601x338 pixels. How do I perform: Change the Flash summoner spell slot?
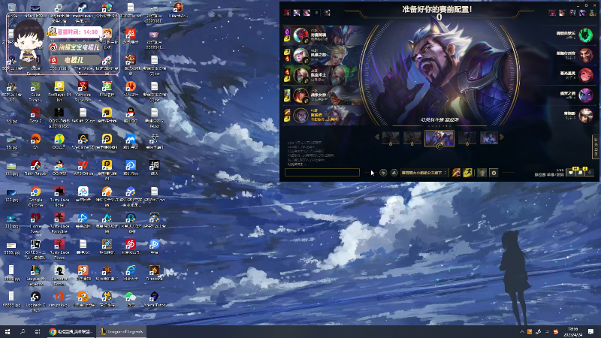tap(467, 173)
